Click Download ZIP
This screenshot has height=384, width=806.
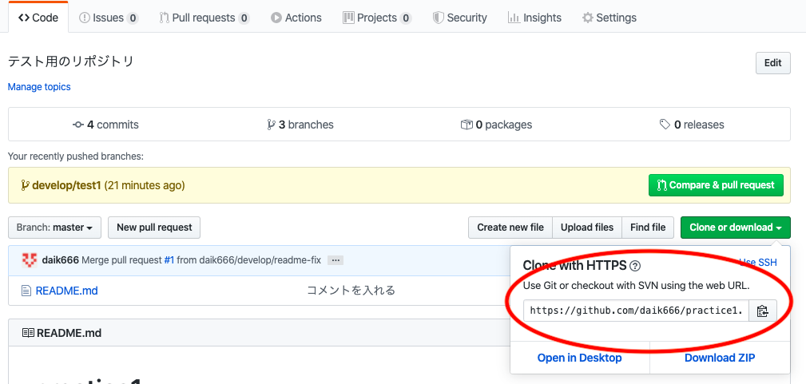point(720,358)
